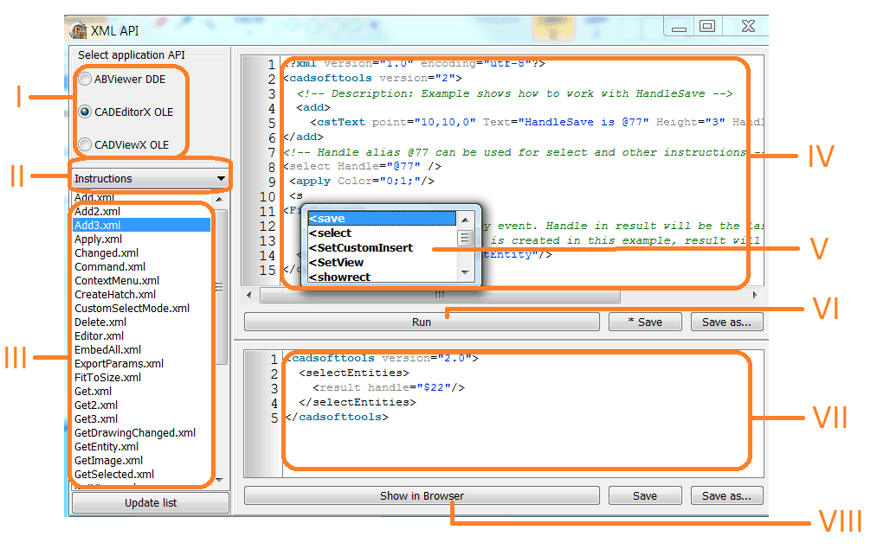Choose <showrect in the autocomplete popup
This screenshot has height=549, width=877.
(382, 277)
